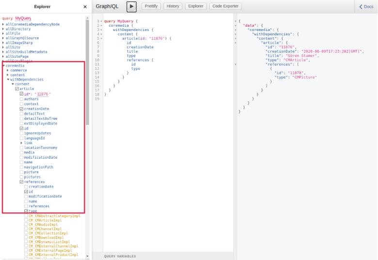Open the Docs panel

point(366,7)
